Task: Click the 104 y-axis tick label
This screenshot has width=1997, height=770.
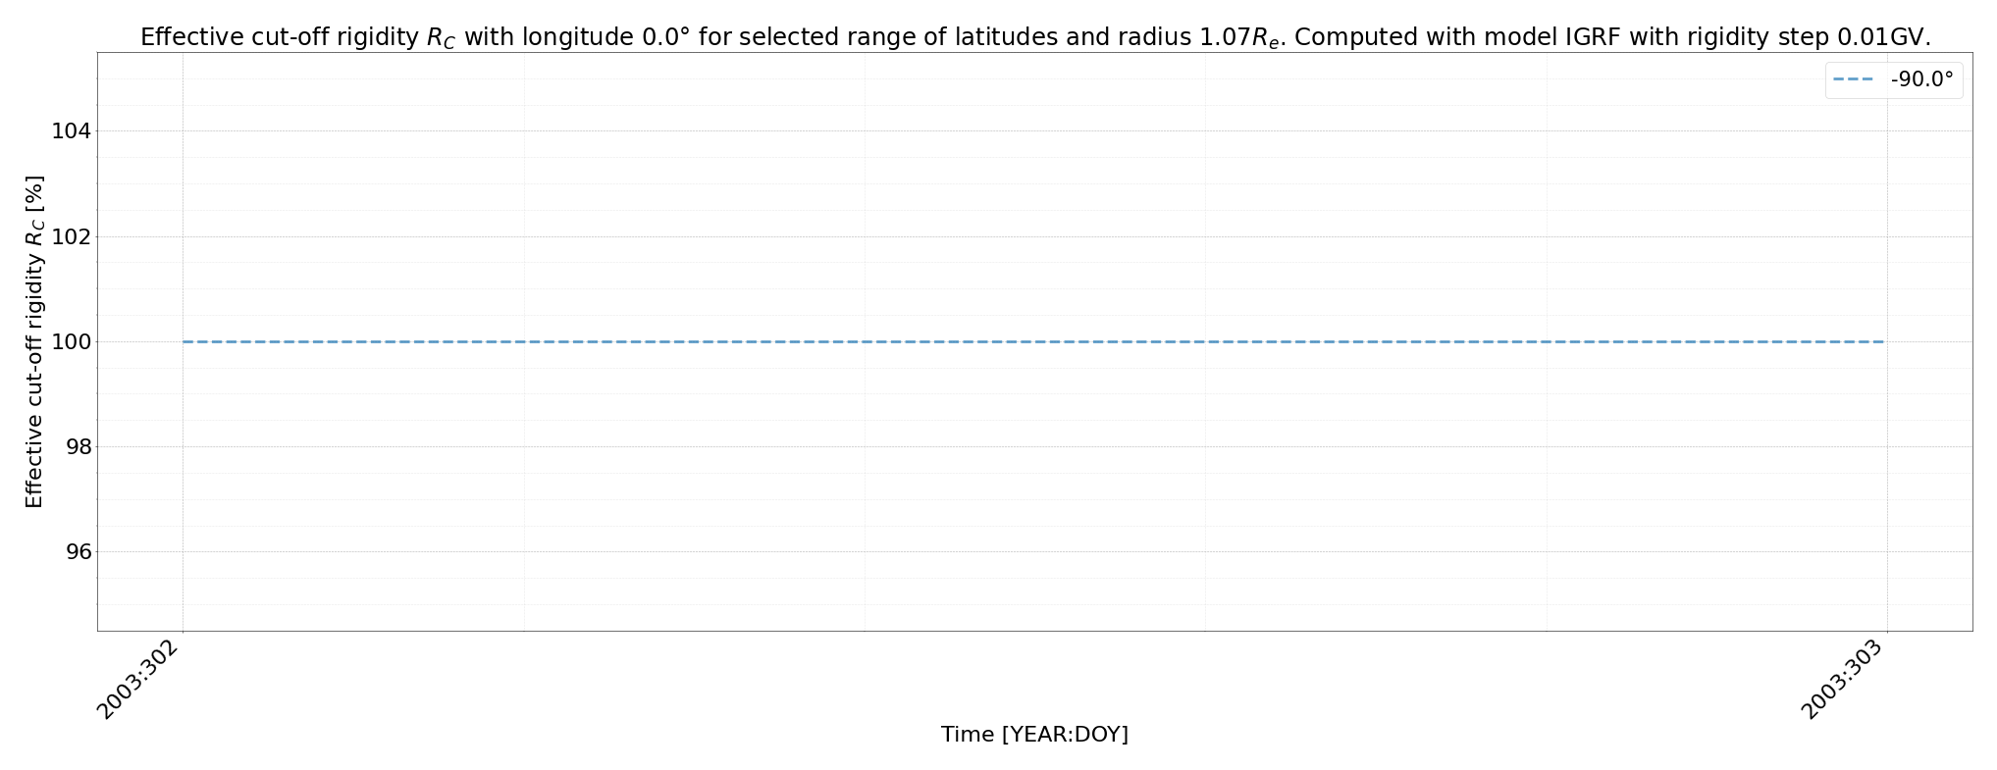Action: (72, 131)
